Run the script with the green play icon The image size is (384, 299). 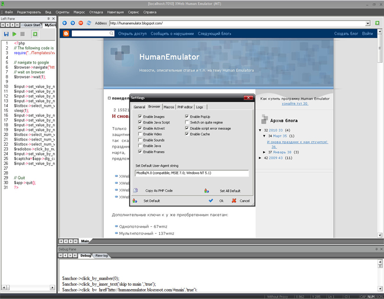14,34
